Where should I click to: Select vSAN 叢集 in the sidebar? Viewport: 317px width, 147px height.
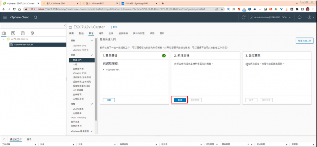point(78,109)
